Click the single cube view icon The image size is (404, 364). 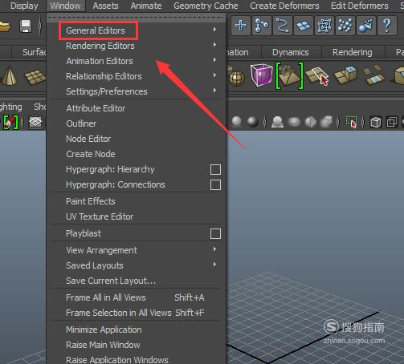[x=376, y=123]
